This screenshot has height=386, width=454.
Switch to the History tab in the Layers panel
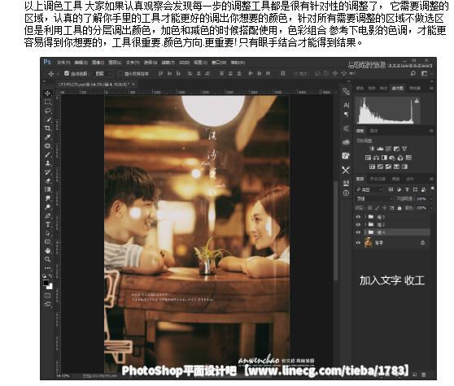coord(378,180)
